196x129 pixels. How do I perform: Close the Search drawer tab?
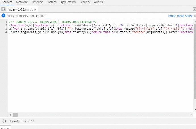tap(8, 128)
